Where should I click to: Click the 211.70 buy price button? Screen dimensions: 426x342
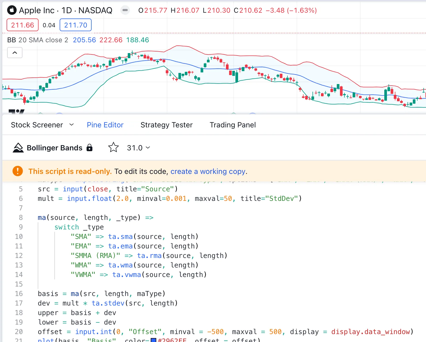[75, 25]
